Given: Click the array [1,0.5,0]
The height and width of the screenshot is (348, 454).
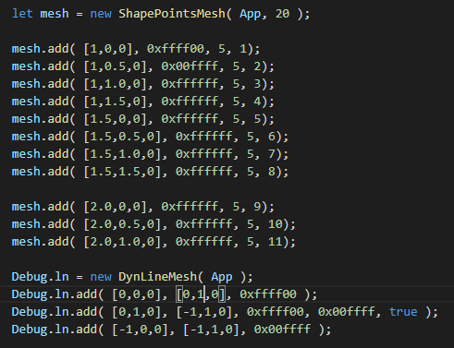Looking at the screenshot, I should coord(116,66).
